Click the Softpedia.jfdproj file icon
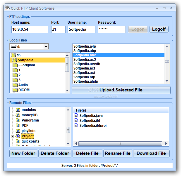Viewport: 182px width, 177px height. point(76,125)
